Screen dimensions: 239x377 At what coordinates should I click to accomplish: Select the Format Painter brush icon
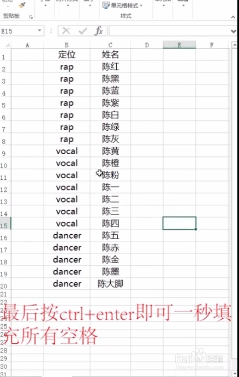coord(22,5)
